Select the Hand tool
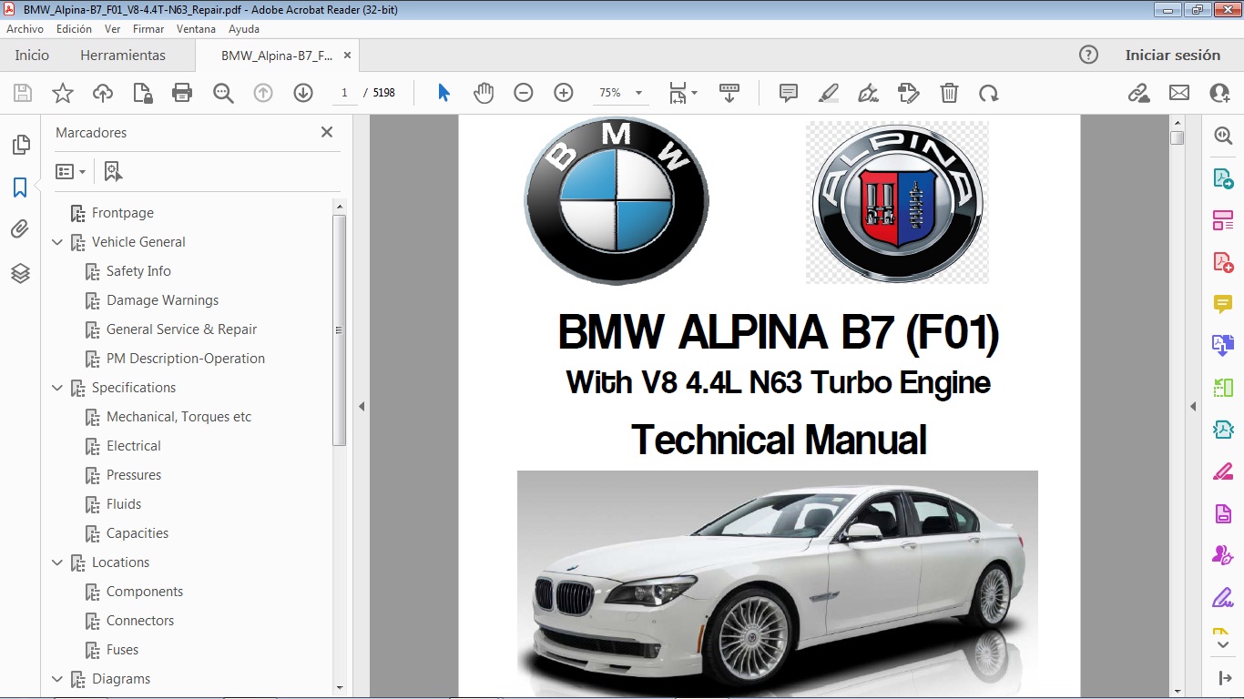This screenshot has height=699, width=1244. pos(484,92)
